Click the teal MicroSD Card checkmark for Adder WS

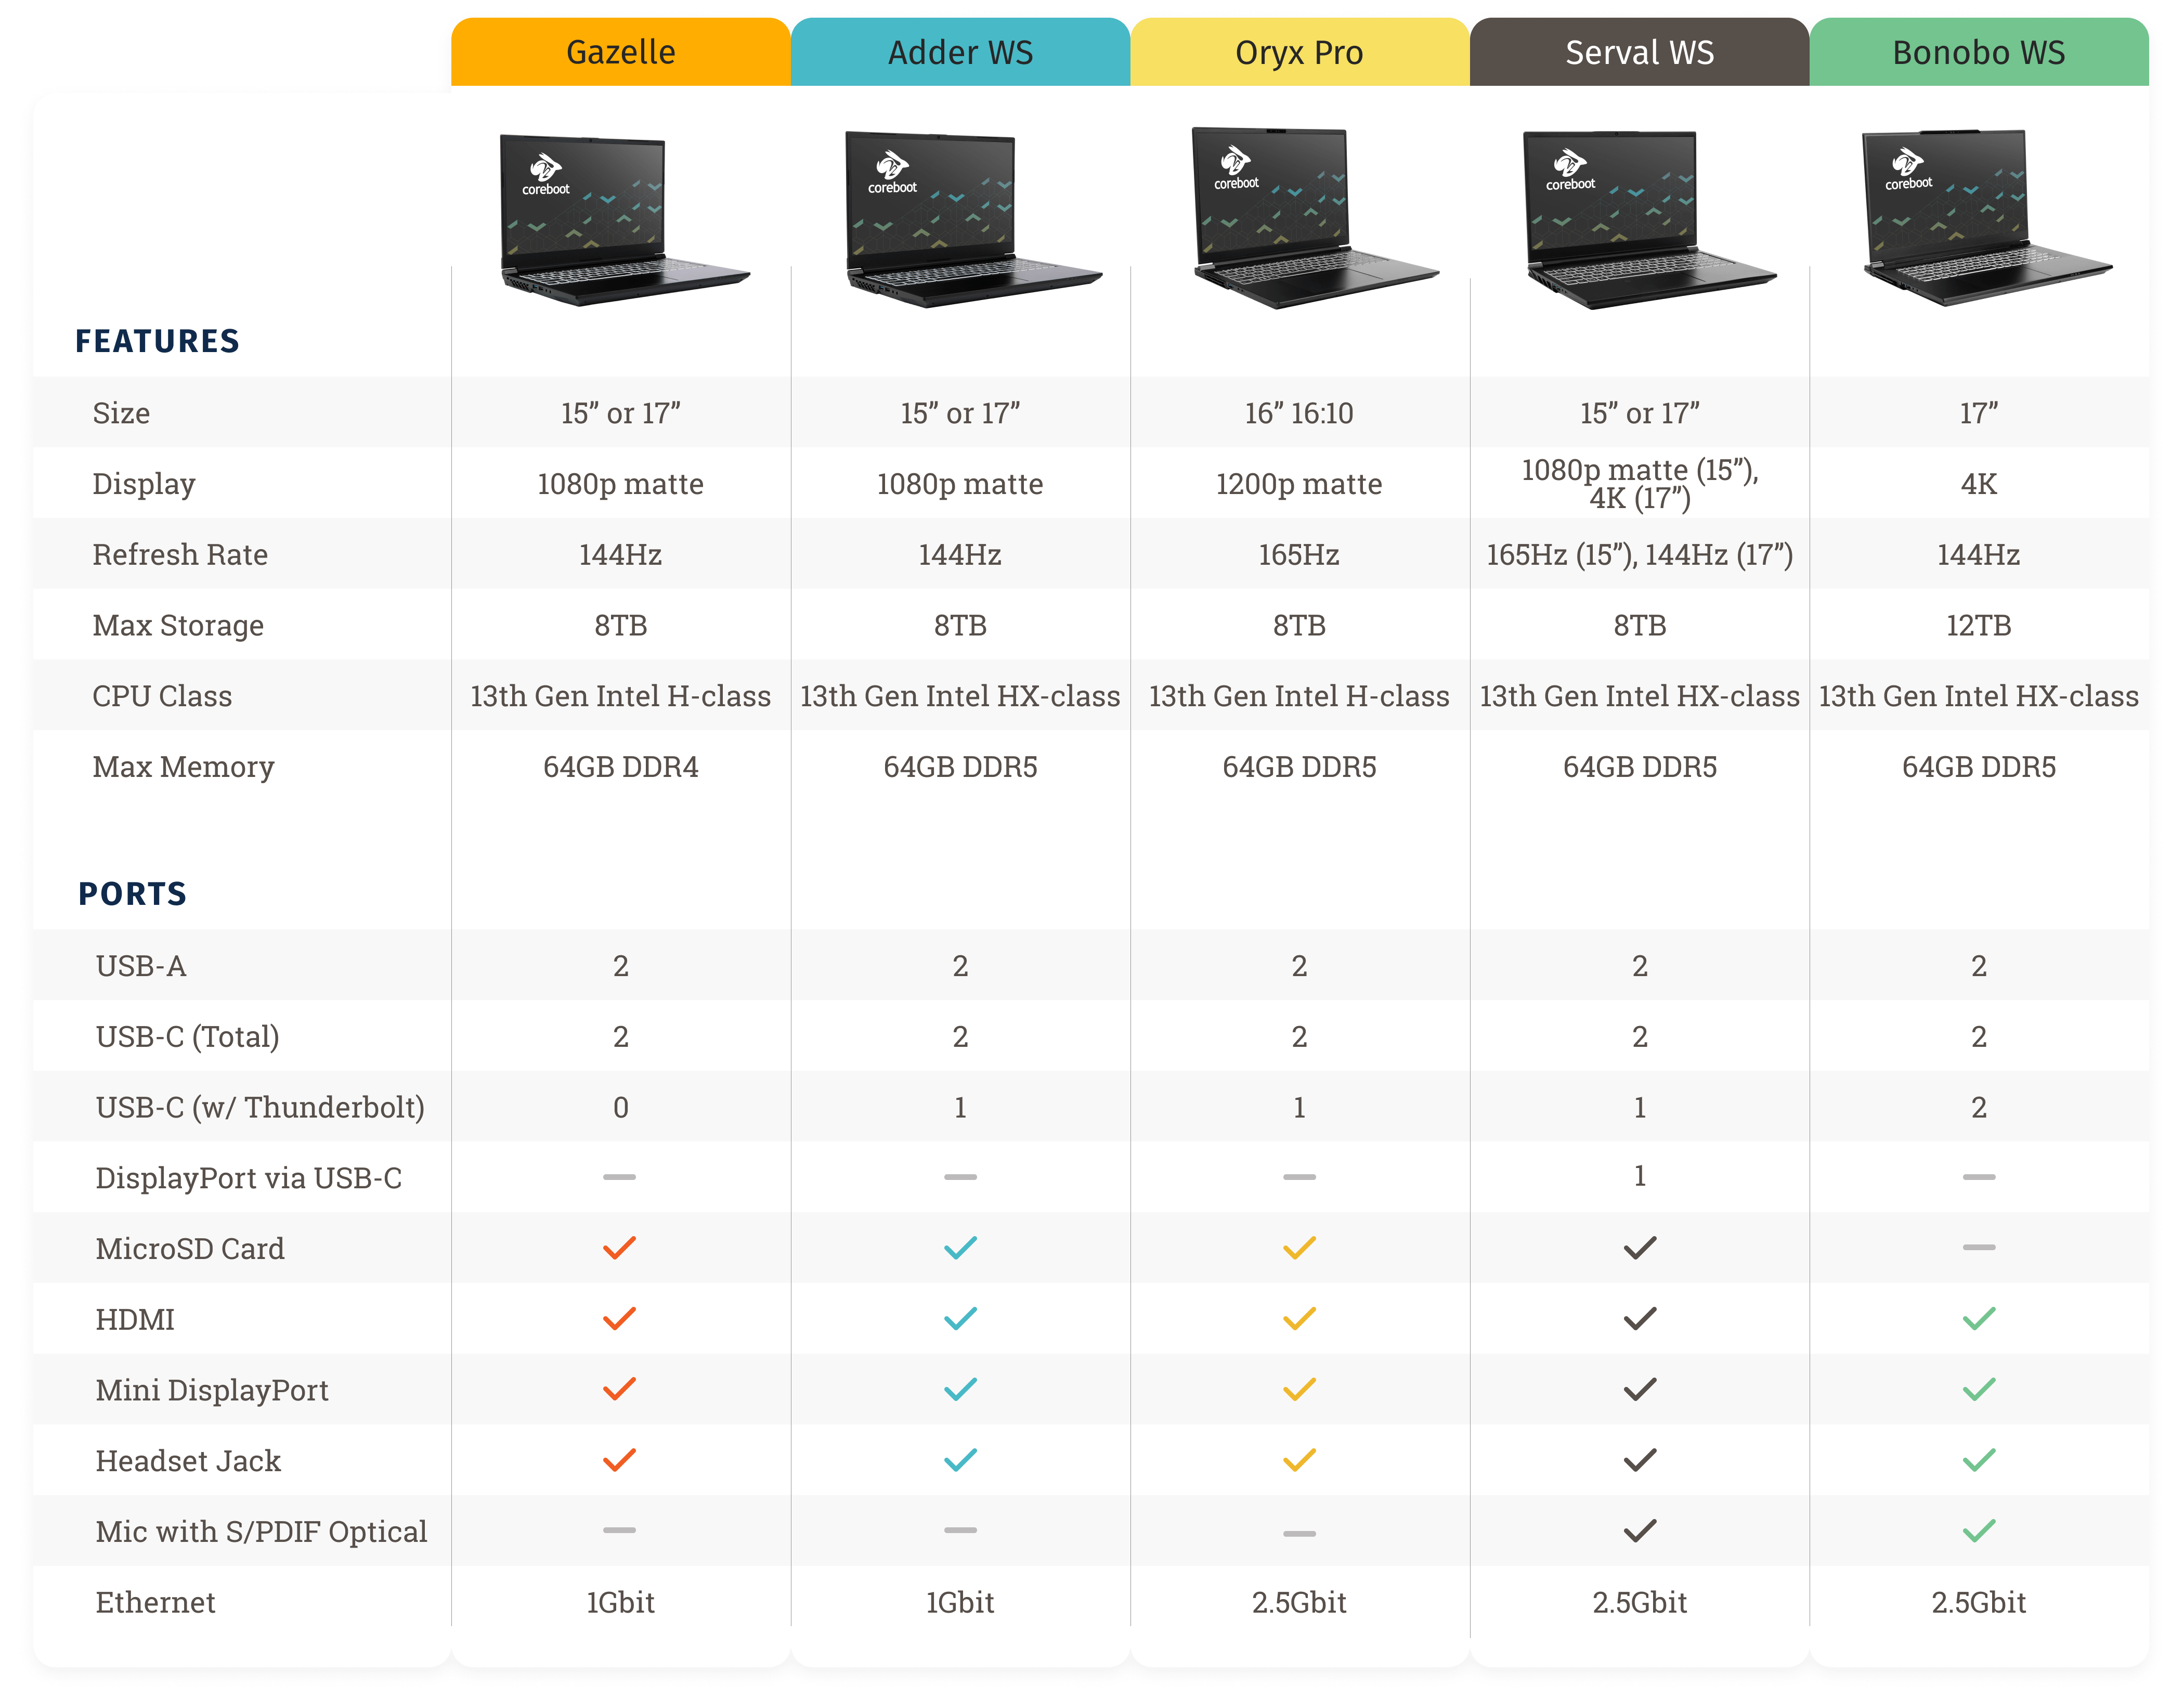tap(960, 1247)
